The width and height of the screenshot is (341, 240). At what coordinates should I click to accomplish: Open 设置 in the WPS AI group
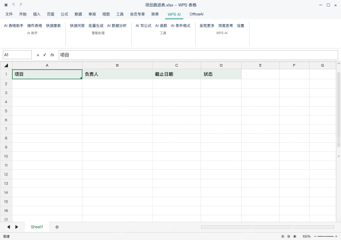[240, 26]
